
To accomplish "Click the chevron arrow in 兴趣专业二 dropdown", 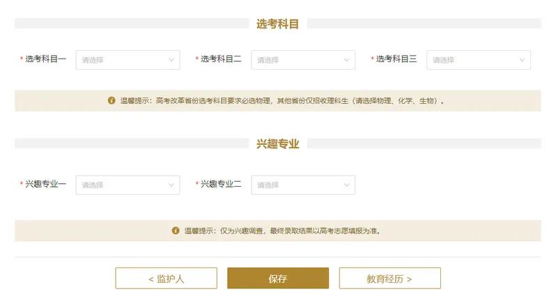I will click(x=347, y=185).
